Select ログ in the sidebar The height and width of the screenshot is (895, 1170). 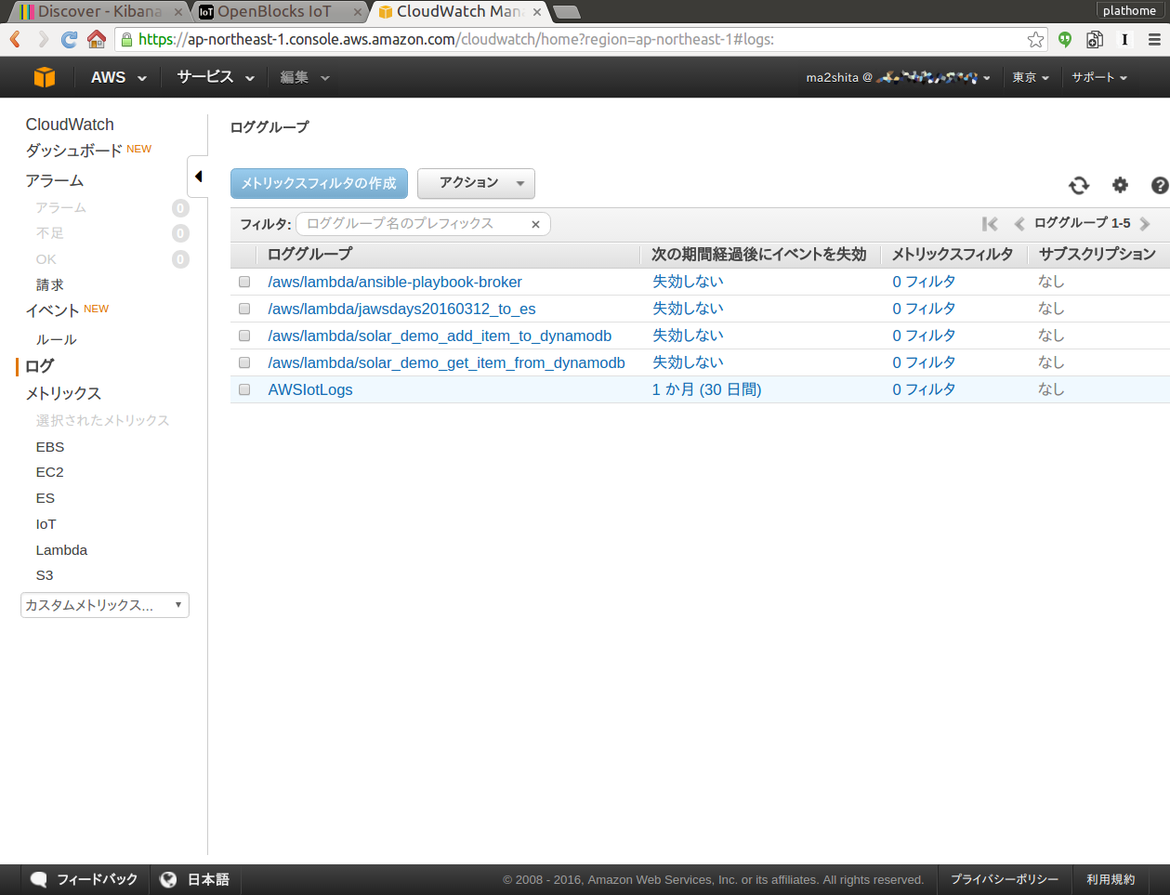pyautogui.click(x=40, y=366)
